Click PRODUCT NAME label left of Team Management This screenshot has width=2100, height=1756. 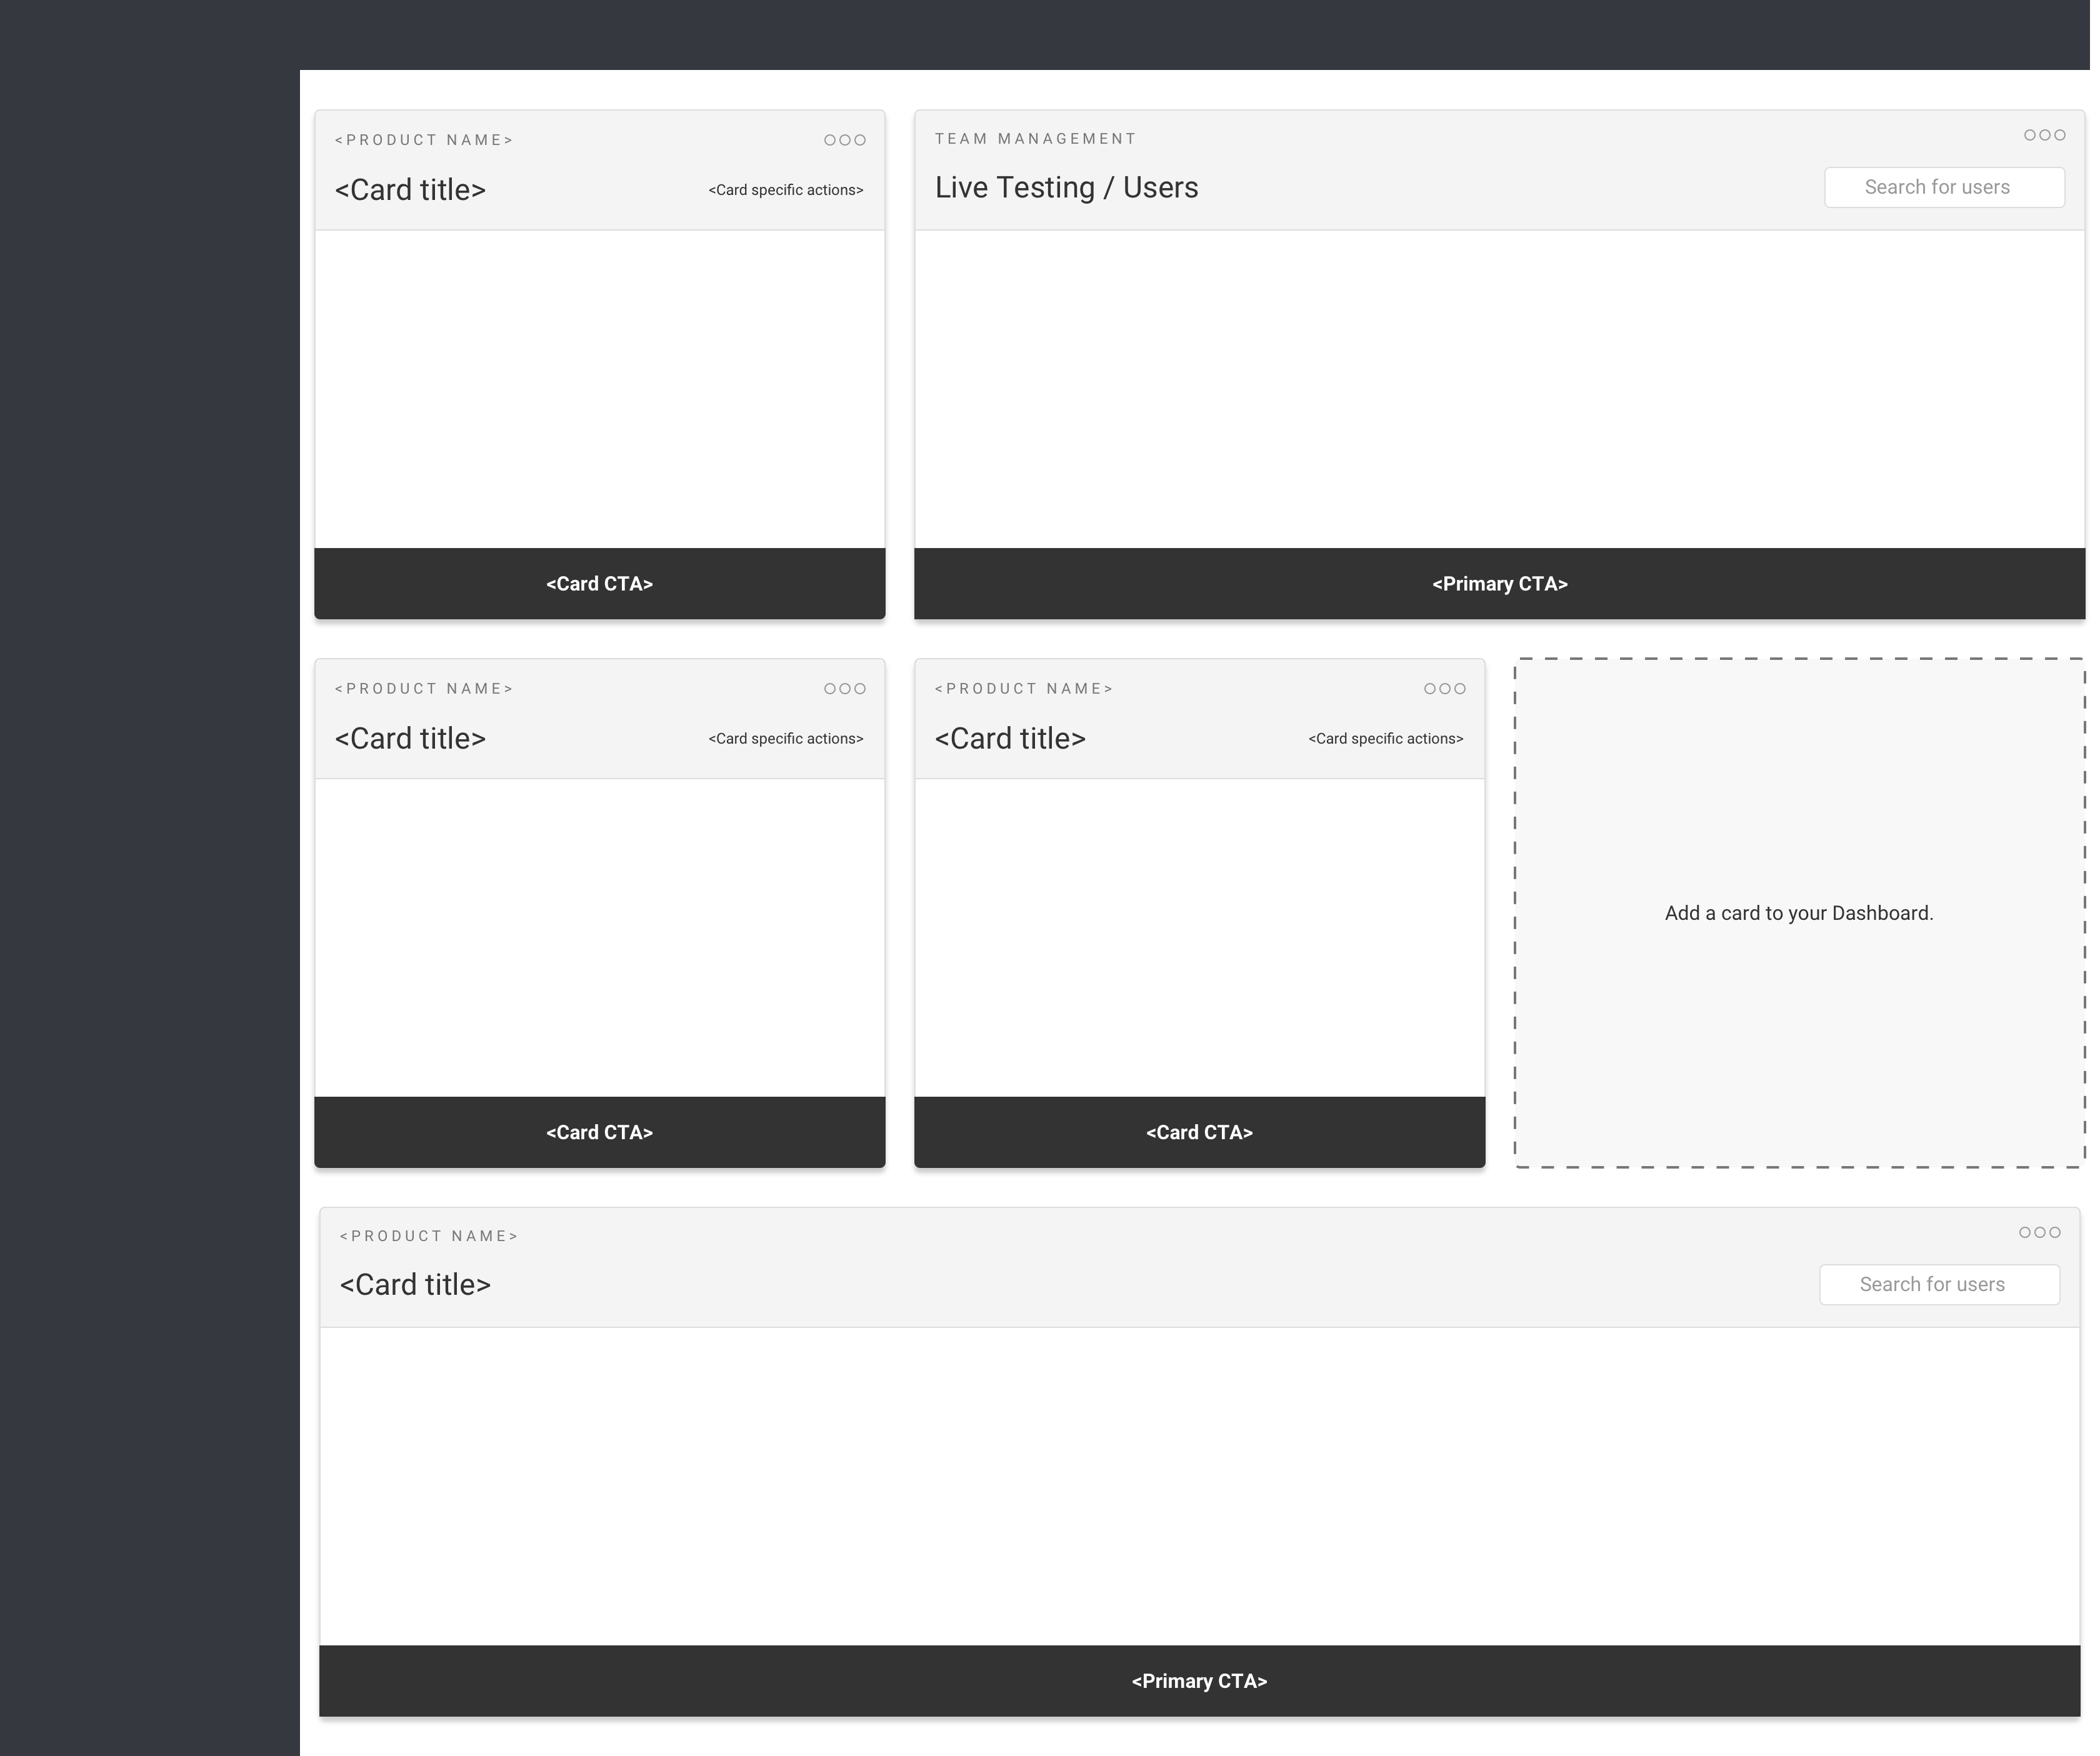tap(424, 140)
